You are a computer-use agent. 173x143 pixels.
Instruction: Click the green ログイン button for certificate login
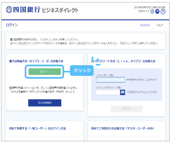(45, 71)
